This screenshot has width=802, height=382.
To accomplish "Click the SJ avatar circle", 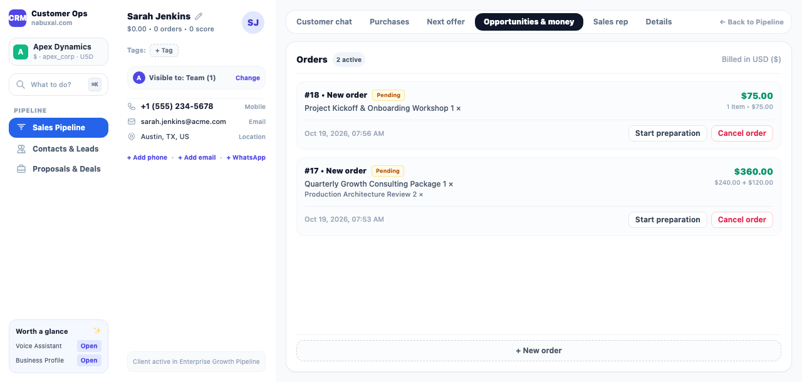I will click(253, 23).
